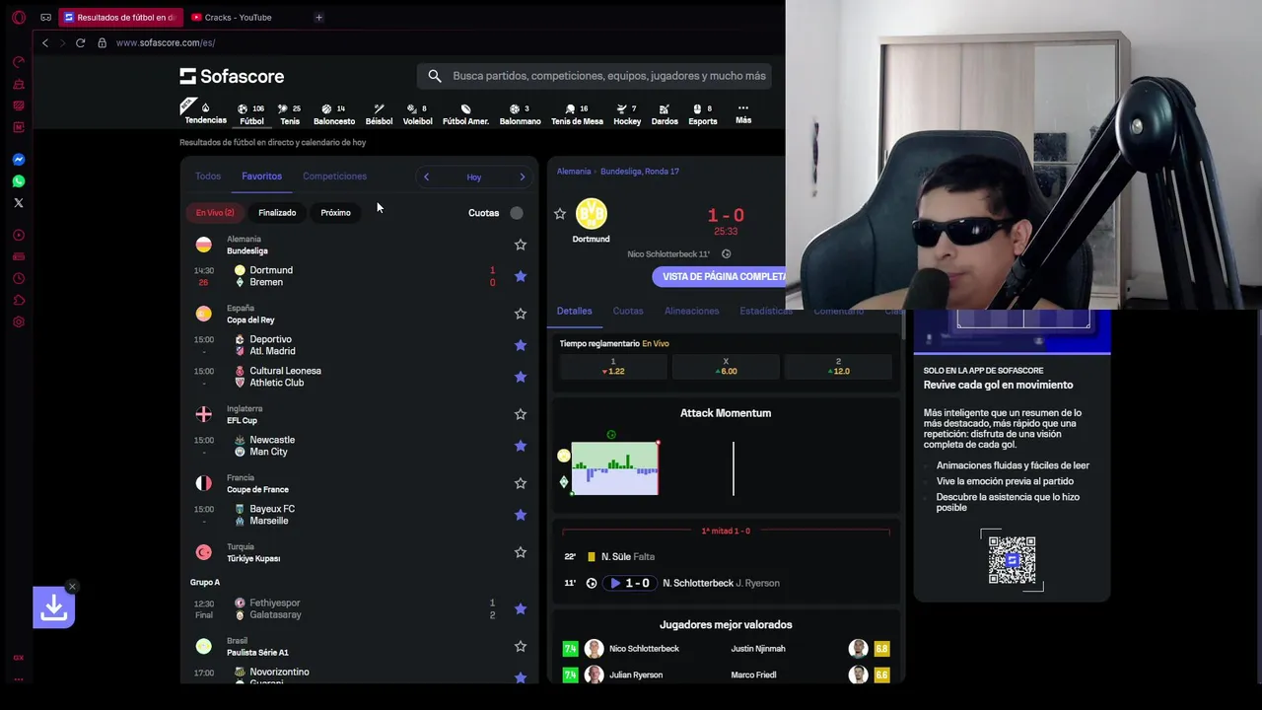This screenshot has width=1262, height=710.
Task: Open the Cuotas match tab
Action: [x=628, y=311]
